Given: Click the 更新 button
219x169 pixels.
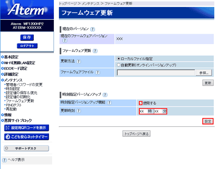Looking at the screenshot, I should click(x=208, y=83).
